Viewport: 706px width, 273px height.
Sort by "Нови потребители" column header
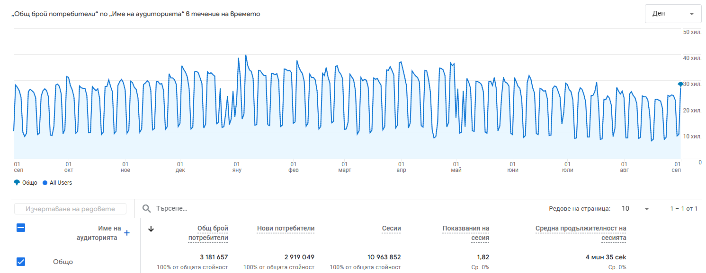pyautogui.click(x=286, y=229)
